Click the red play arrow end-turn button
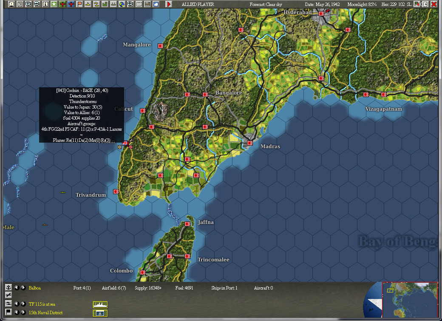 click(169, 4)
